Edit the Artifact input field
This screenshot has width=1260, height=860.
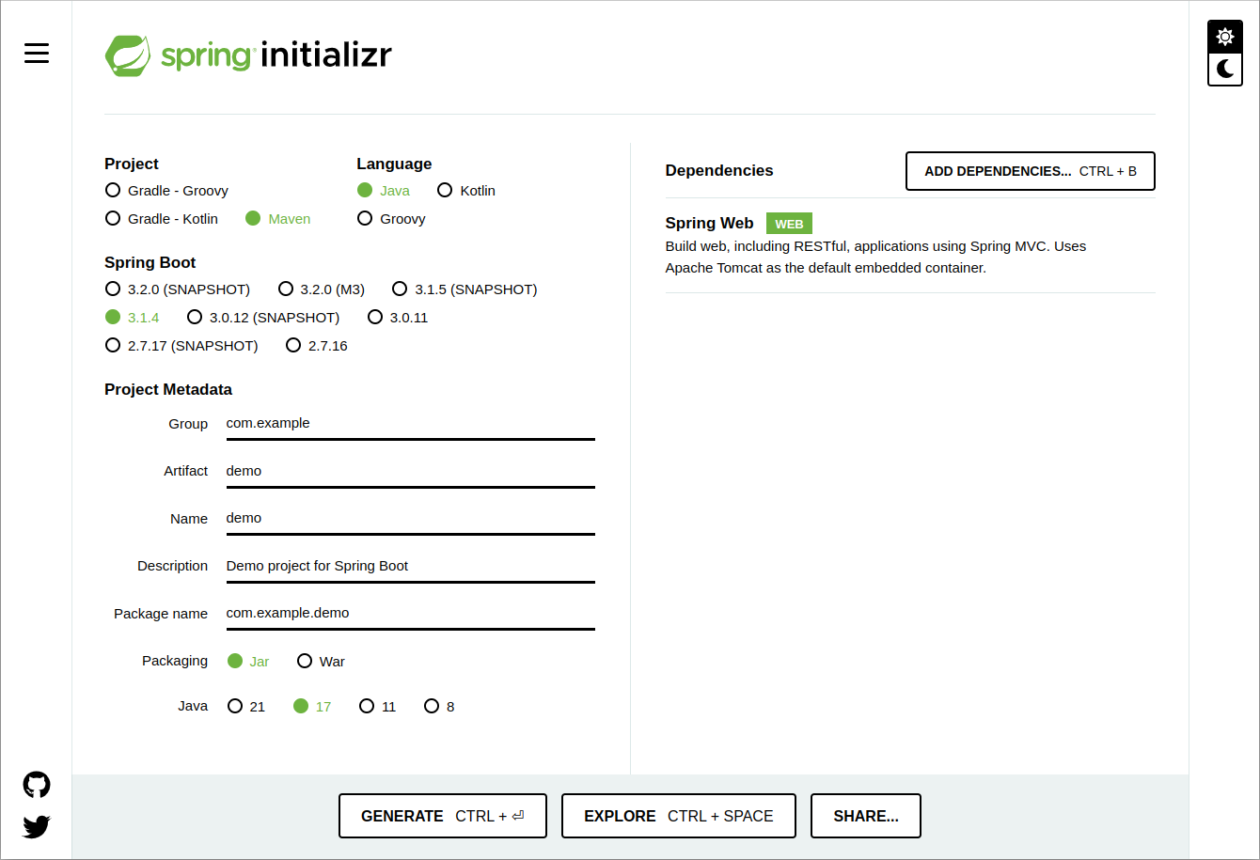click(x=411, y=471)
